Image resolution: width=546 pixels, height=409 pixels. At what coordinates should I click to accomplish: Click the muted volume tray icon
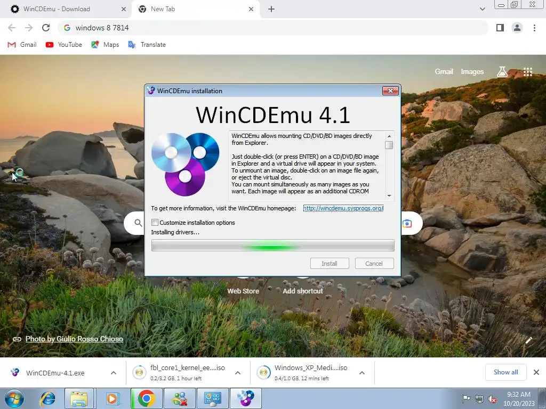492,399
